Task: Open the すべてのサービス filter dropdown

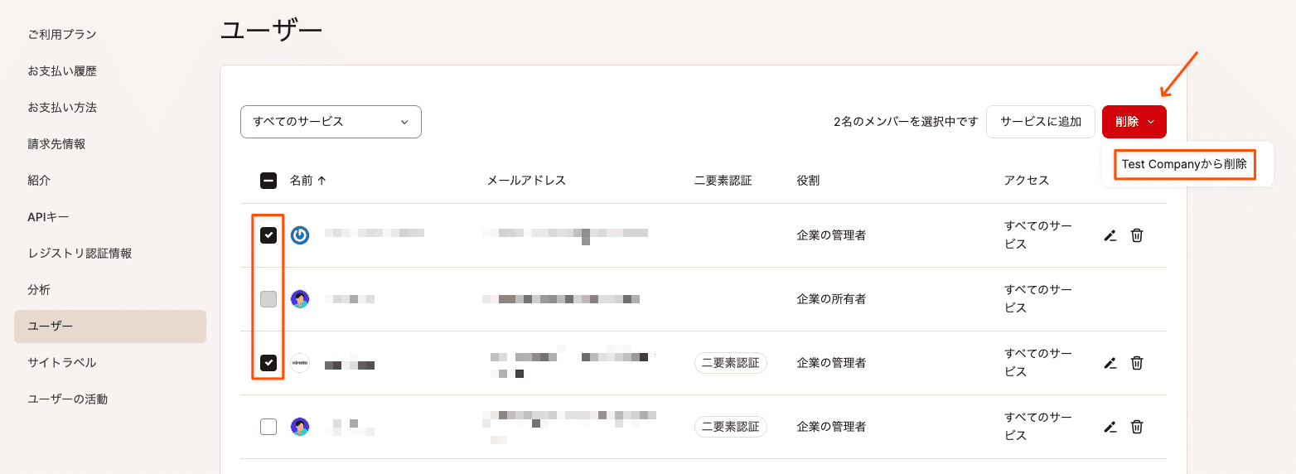Action: pyautogui.click(x=331, y=122)
